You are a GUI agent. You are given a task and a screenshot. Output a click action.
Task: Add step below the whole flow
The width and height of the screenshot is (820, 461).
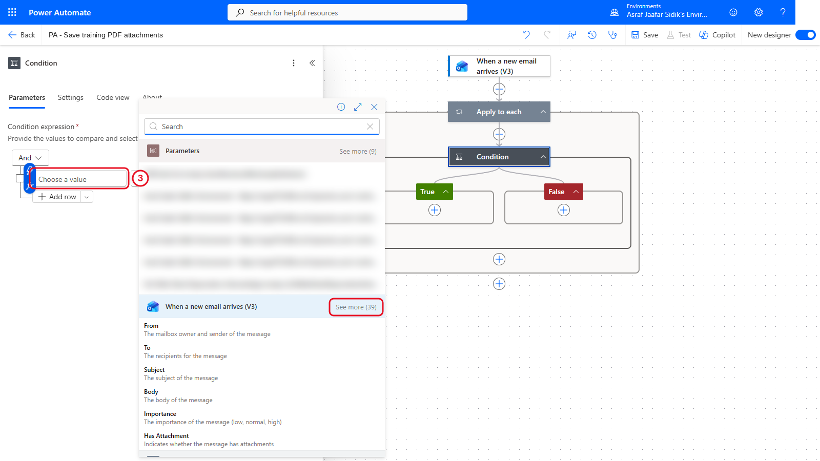pos(499,284)
